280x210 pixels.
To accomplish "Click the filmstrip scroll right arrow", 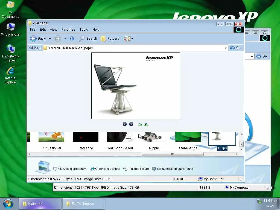I will point(237,154).
